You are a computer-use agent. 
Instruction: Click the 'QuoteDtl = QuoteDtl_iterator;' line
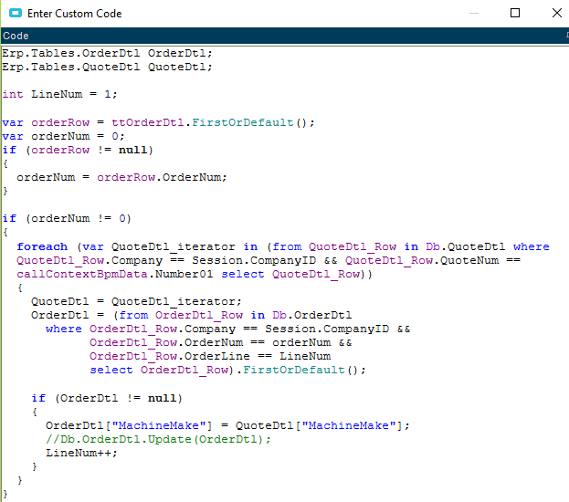point(136,302)
